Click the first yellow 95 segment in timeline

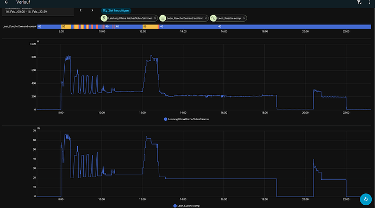pyautogui.click(x=66, y=27)
